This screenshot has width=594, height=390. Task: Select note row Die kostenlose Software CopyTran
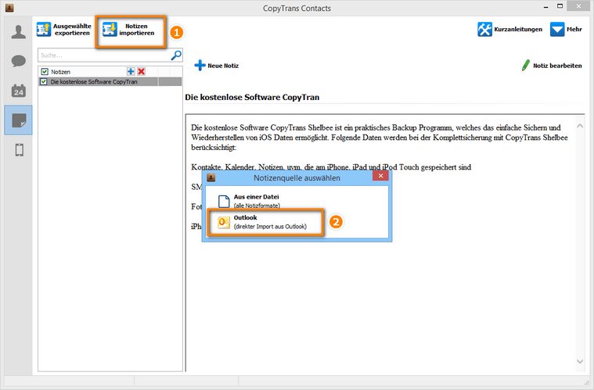[x=110, y=82]
